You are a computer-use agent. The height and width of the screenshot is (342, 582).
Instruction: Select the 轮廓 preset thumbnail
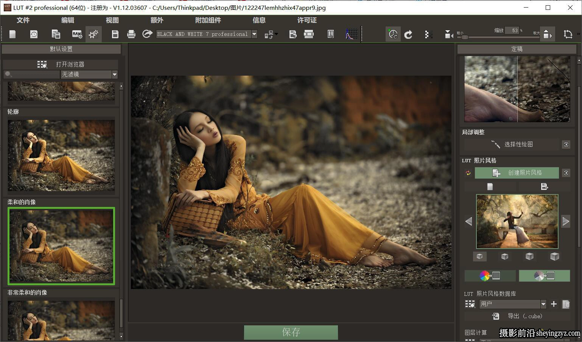pyautogui.click(x=61, y=155)
